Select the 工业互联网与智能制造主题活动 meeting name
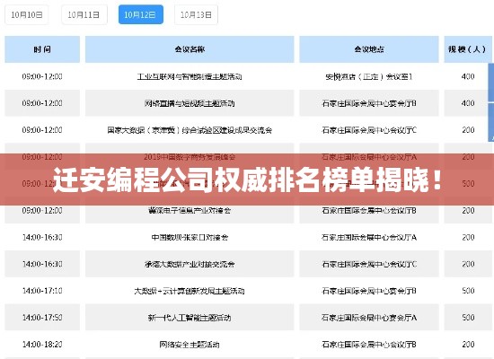 [x=190, y=76]
